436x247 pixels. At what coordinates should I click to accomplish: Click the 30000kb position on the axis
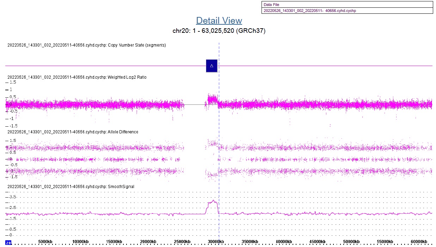click(216, 241)
